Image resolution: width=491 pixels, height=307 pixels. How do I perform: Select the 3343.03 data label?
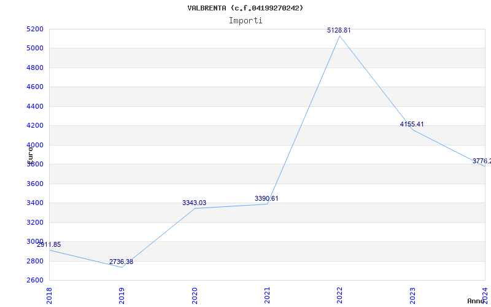click(194, 203)
